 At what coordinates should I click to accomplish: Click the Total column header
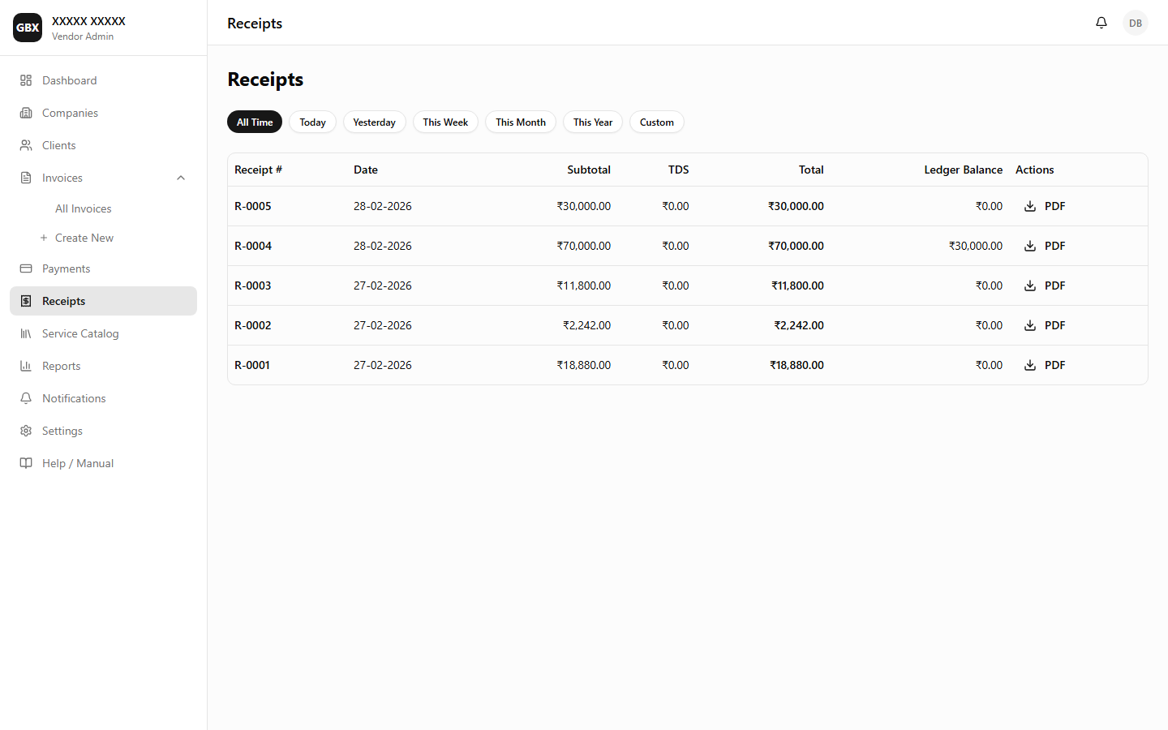(x=811, y=170)
